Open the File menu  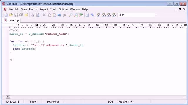click(x=11, y=9)
